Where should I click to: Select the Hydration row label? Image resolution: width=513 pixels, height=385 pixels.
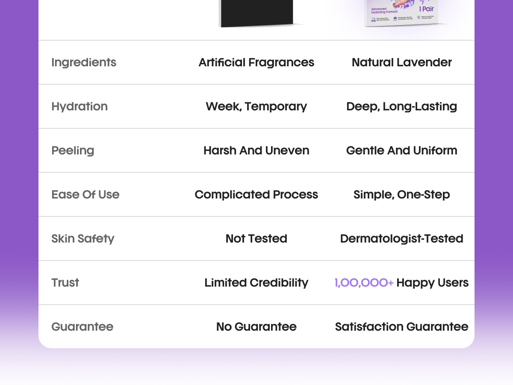(80, 107)
